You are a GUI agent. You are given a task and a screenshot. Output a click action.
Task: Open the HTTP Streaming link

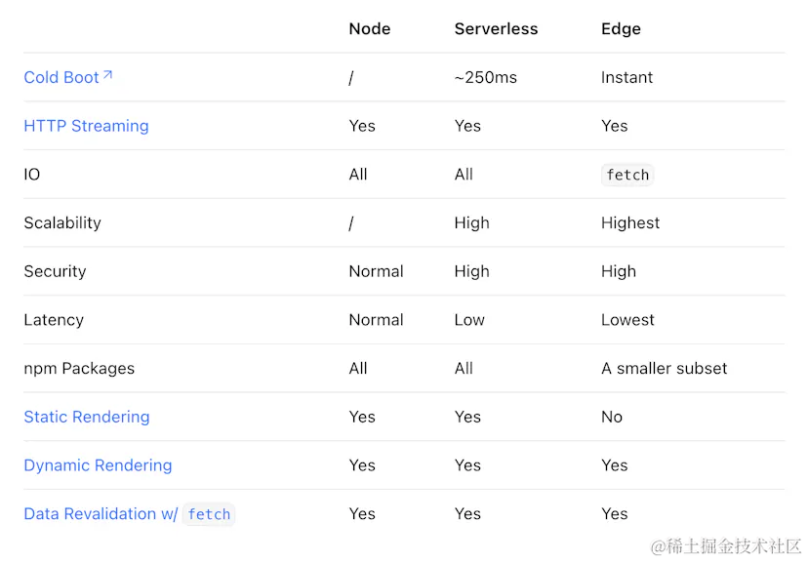coord(86,126)
